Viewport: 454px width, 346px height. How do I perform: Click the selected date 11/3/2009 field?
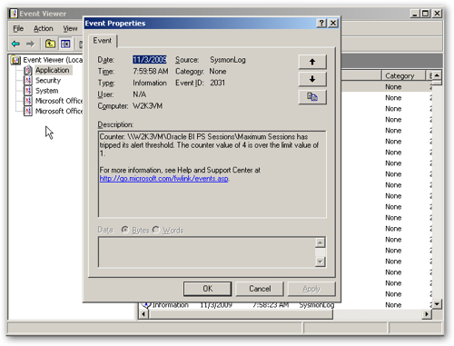click(x=150, y=60)
